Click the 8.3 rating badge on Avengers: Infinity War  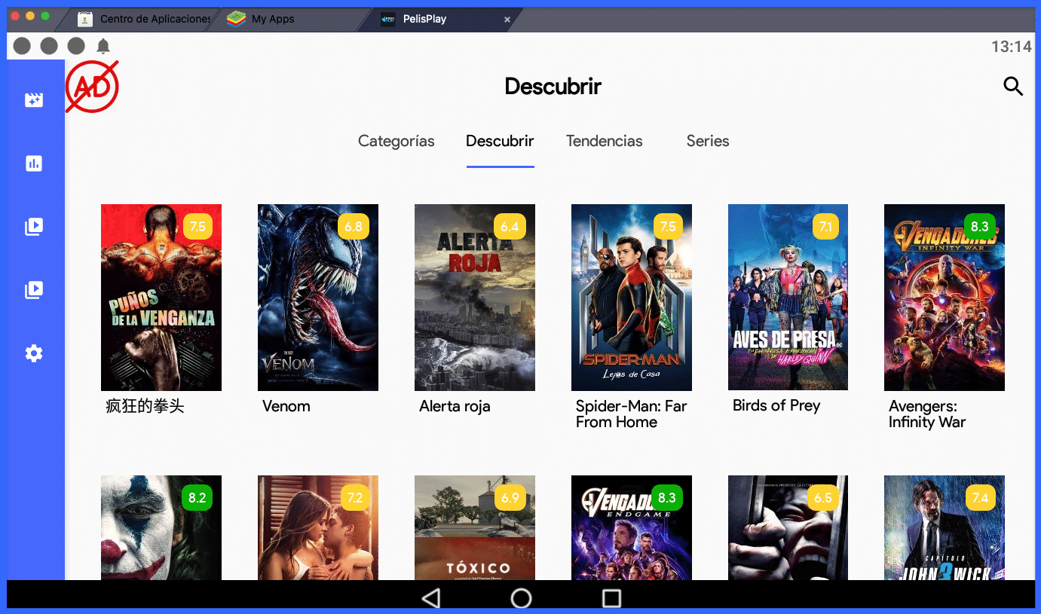(980, 226)
